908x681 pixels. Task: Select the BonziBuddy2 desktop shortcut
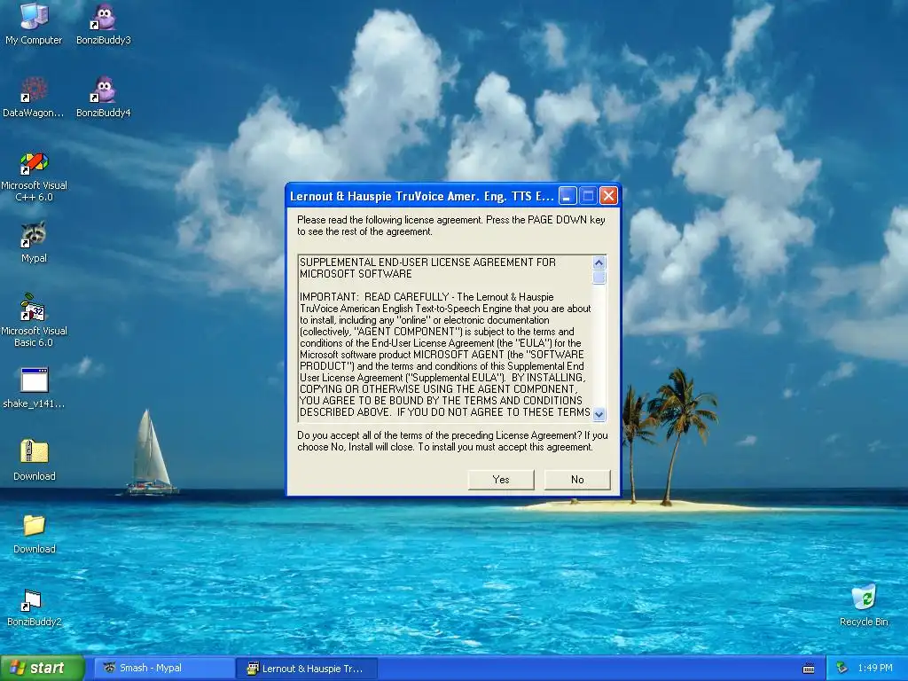coord(34,607)
